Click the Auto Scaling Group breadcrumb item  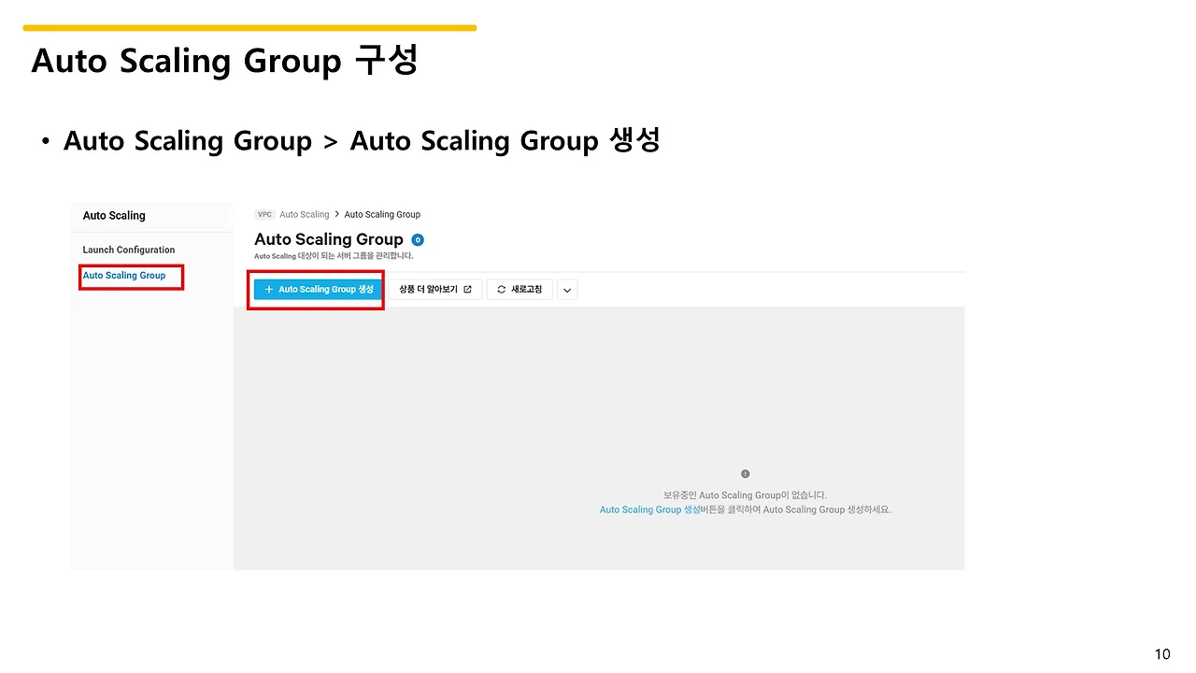click(x=382, y=215)
